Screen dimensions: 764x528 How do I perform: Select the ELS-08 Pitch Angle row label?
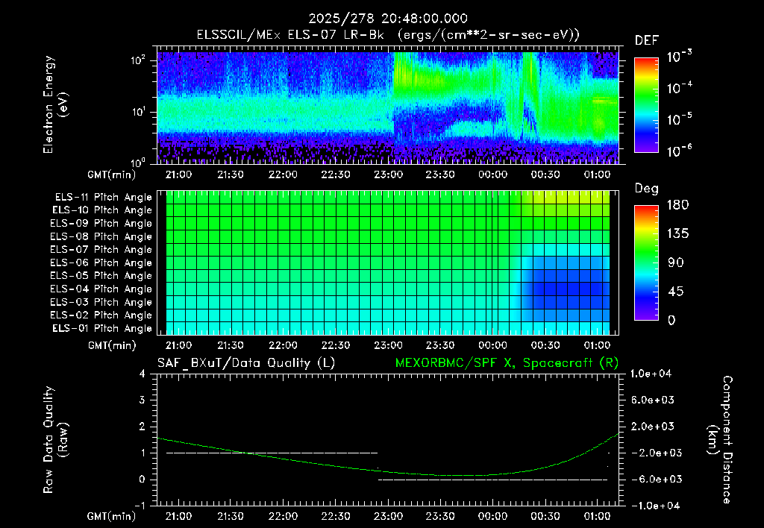[x=101, y=236]
